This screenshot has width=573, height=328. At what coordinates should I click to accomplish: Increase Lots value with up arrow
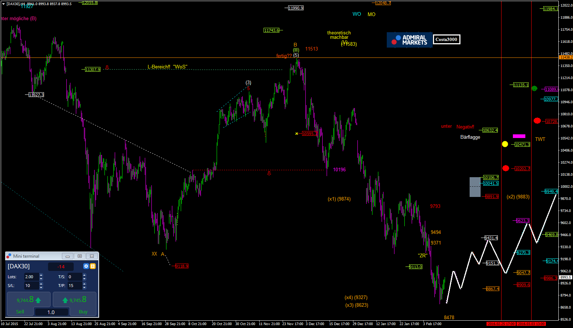[x=41, y=275]
